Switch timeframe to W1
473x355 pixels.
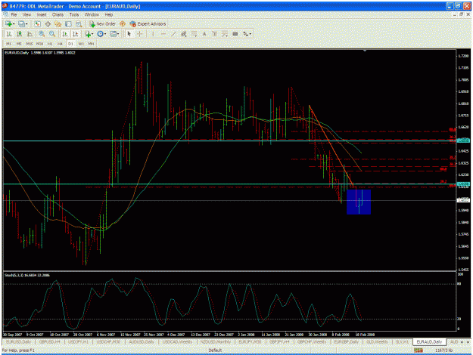pyautogui.click(x=81, y=44)
